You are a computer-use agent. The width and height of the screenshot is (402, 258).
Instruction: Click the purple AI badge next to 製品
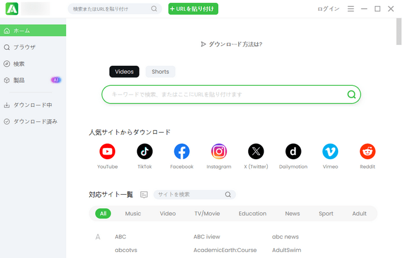(x=56, y=80)
